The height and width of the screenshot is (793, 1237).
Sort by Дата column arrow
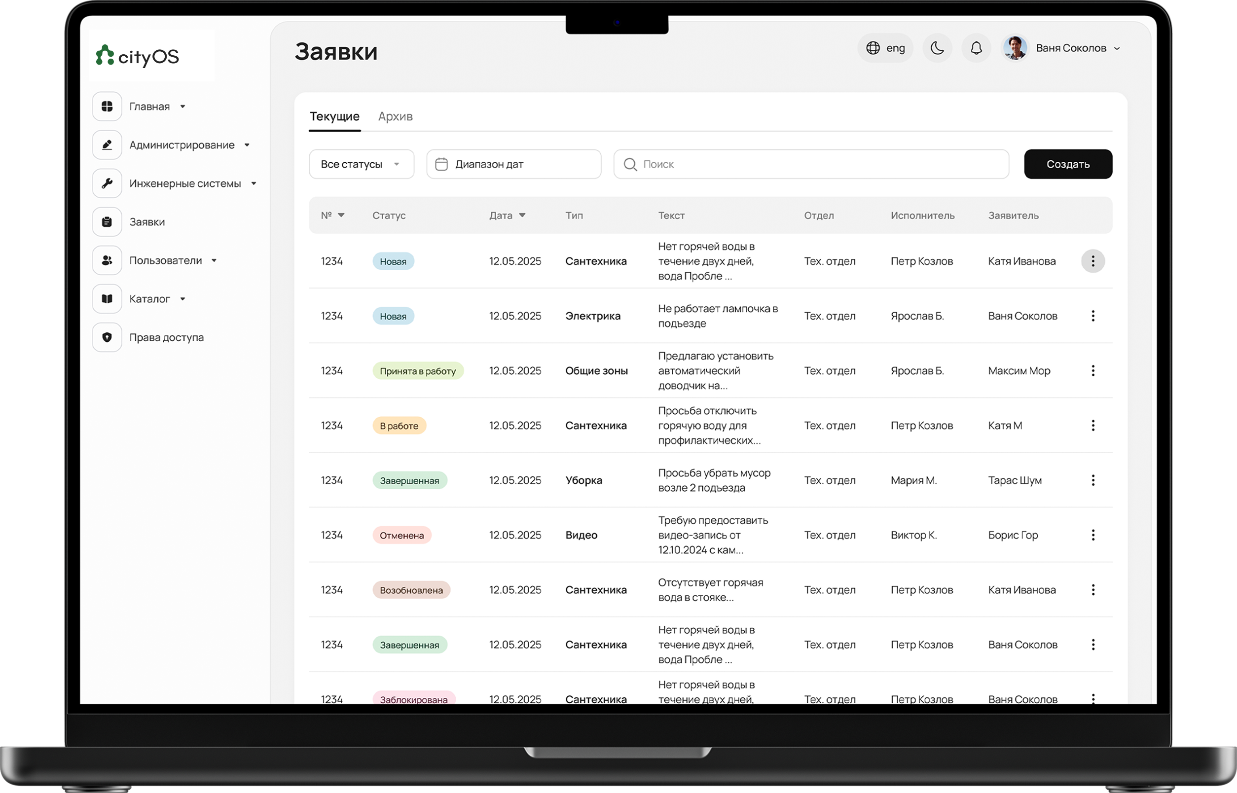tap(522, 215)
